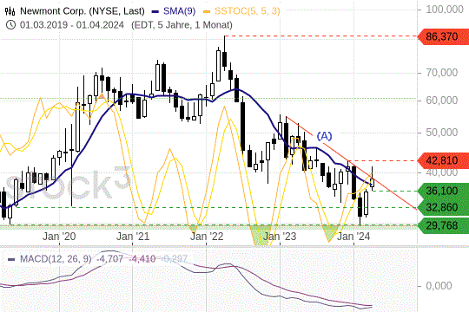This screenshot has width=469, height=312.
Task: Click the green 29,768 price label
Action: pyautogui.click(x=443, y=225)
